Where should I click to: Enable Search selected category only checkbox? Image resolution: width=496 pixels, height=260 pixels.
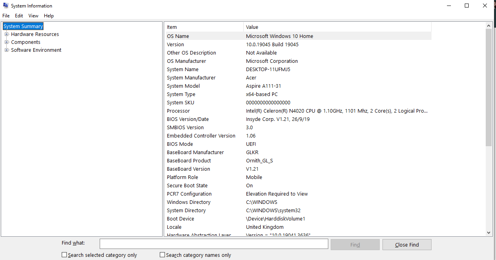[x=64, y=255]
